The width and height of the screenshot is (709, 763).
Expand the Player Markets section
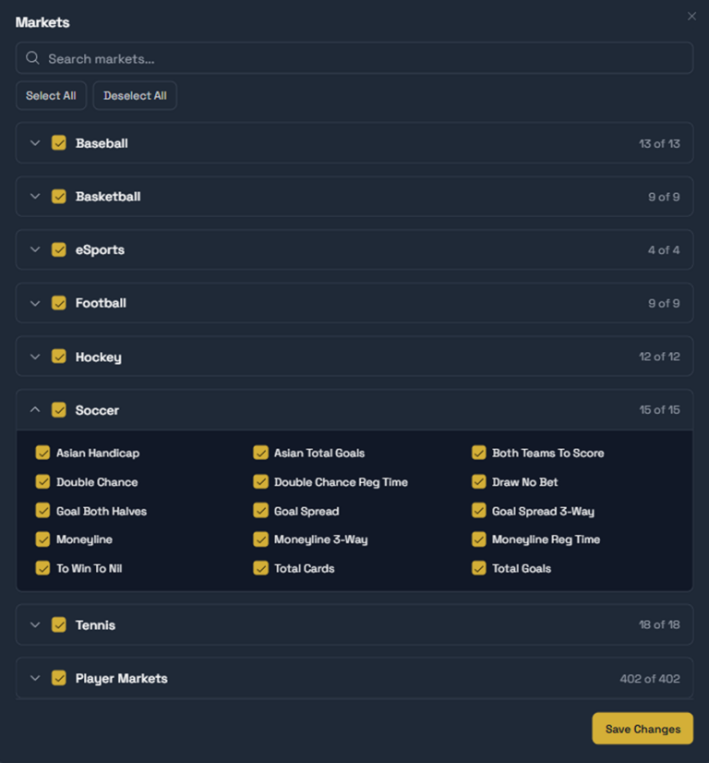pyautogui.click(x=35, y=679)
